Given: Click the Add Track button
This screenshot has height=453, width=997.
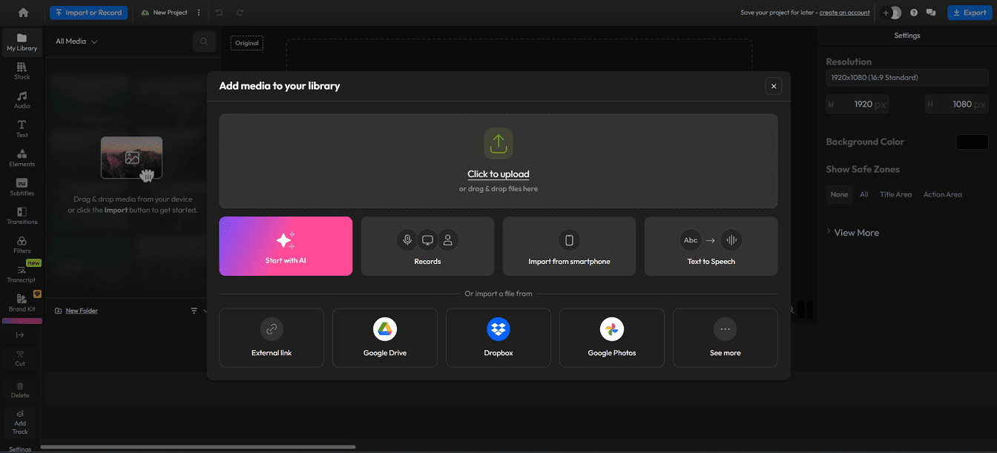Looking at the screenshot, I should (20, 423).
